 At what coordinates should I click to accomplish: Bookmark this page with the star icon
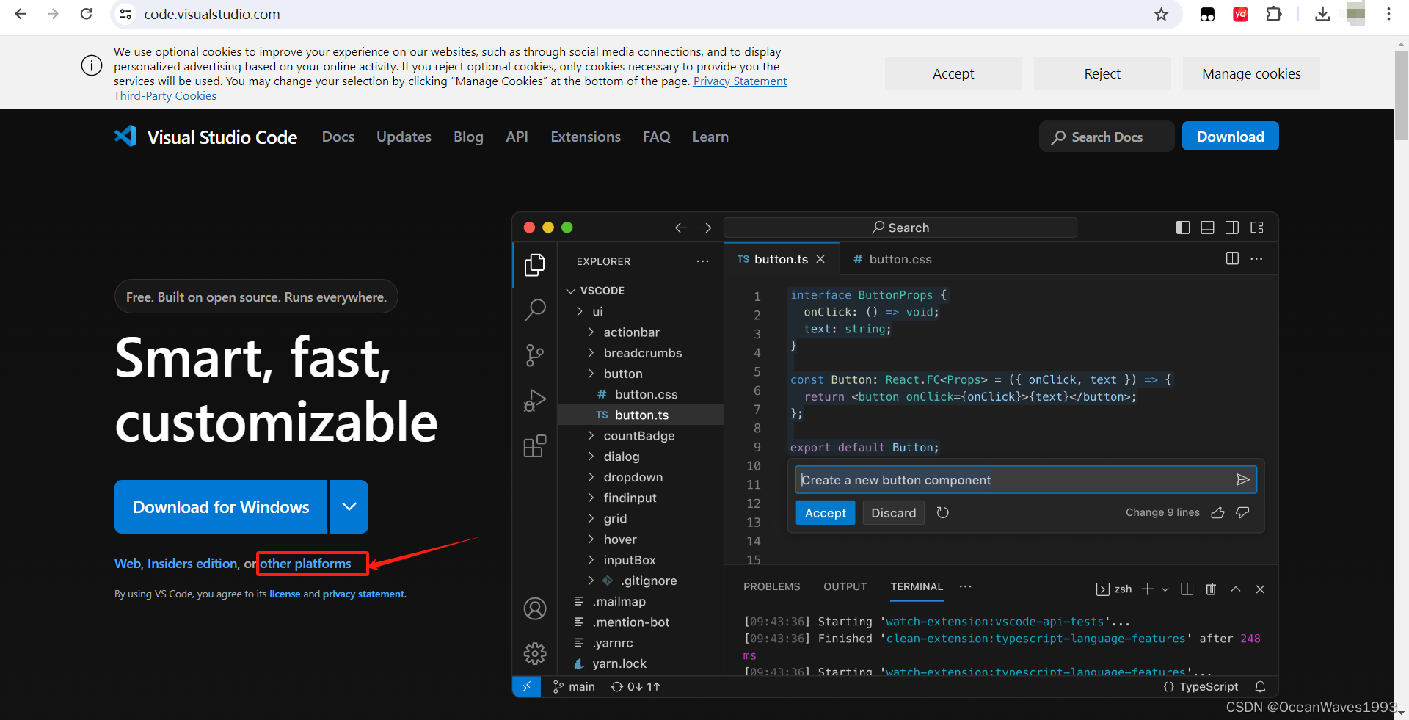pyautogui.click(x=1161, y=15)
